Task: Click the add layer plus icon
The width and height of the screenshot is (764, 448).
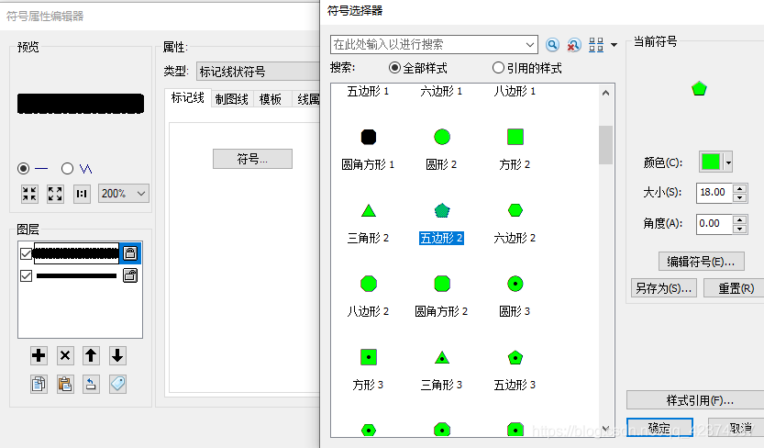Action: (x=39, y=356)
